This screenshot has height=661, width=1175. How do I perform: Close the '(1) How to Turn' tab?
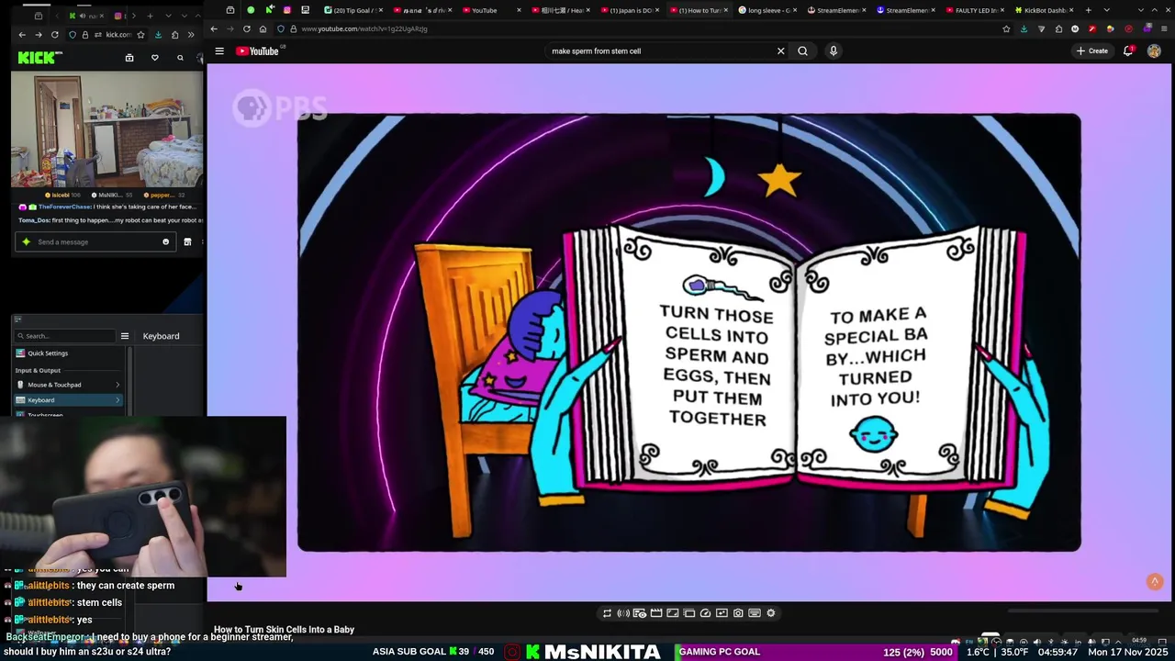click(726, 10)
